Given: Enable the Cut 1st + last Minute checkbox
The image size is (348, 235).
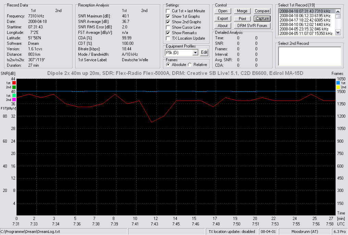Looking at the screenshot, I should [168, 11].
